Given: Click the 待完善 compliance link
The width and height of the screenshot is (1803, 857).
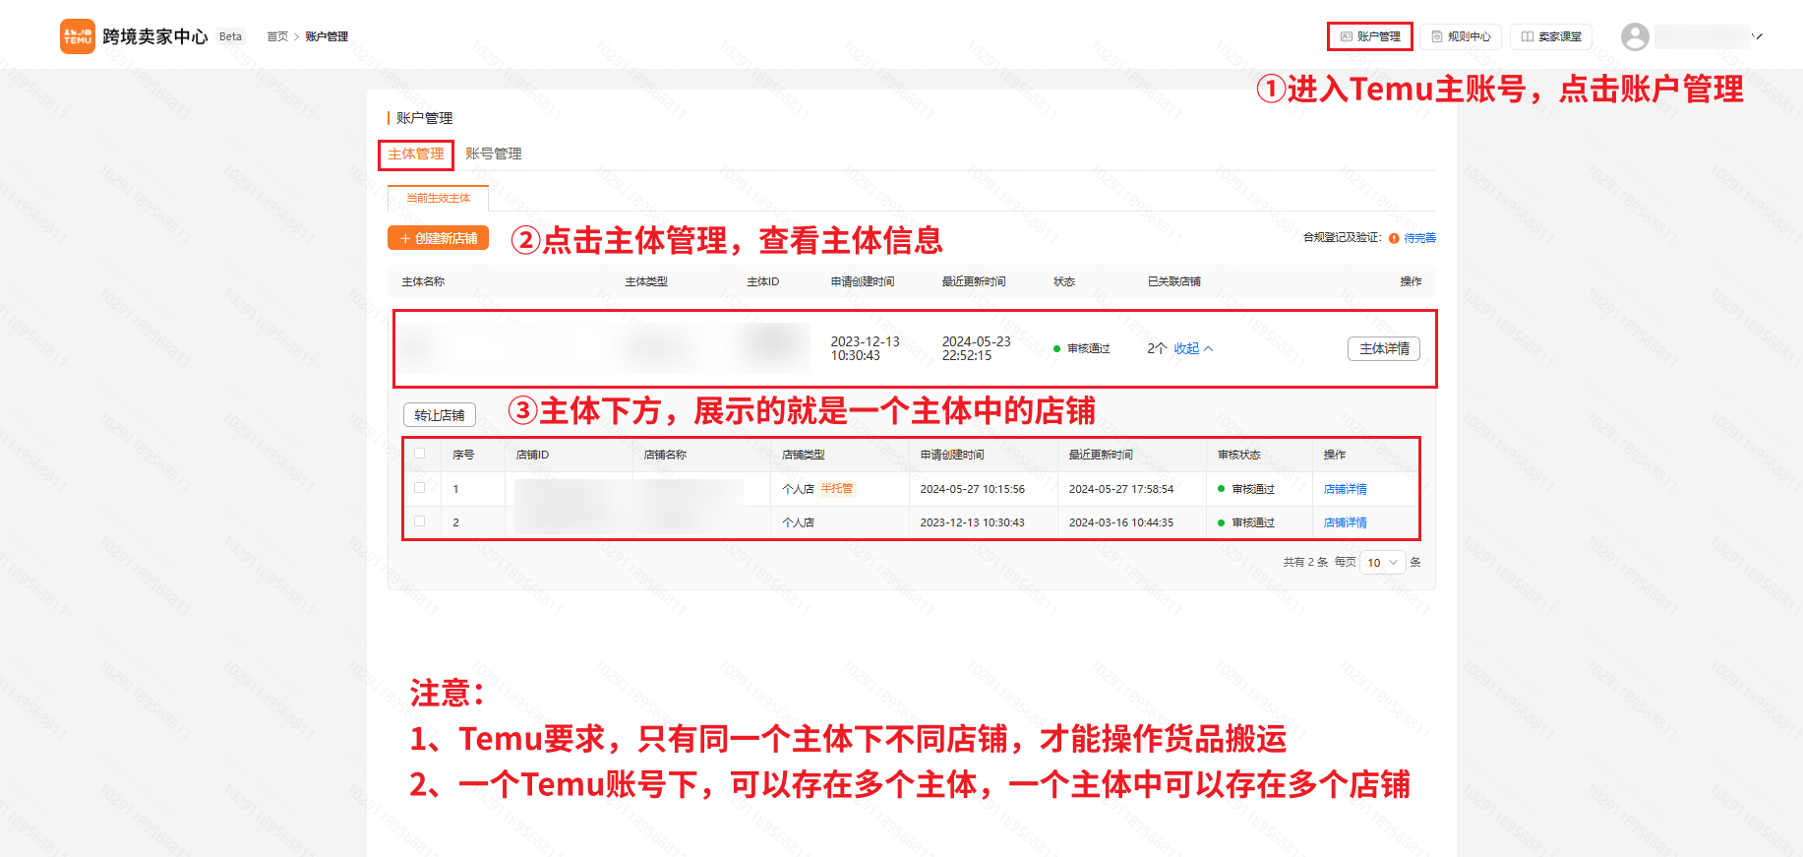Looking at the screenshot, I should pyautogui.click(x=1420, y=238).
